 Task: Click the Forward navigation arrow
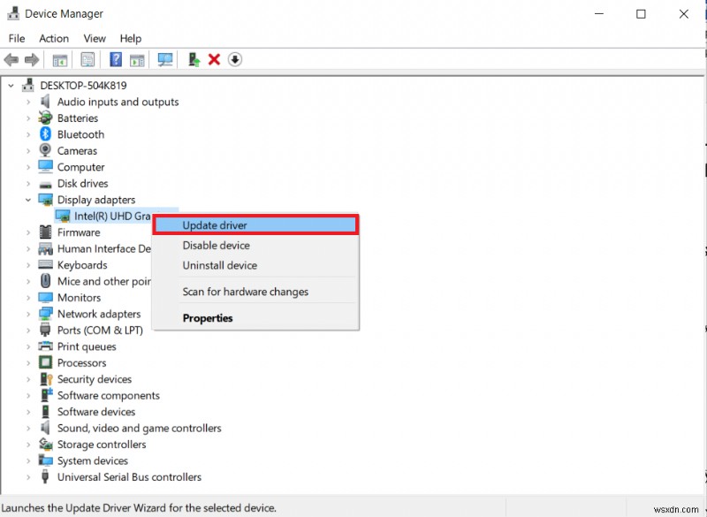coord(32,59)
